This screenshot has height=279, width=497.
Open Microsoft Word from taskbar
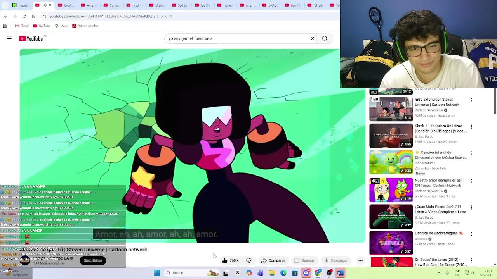[341, 273]
